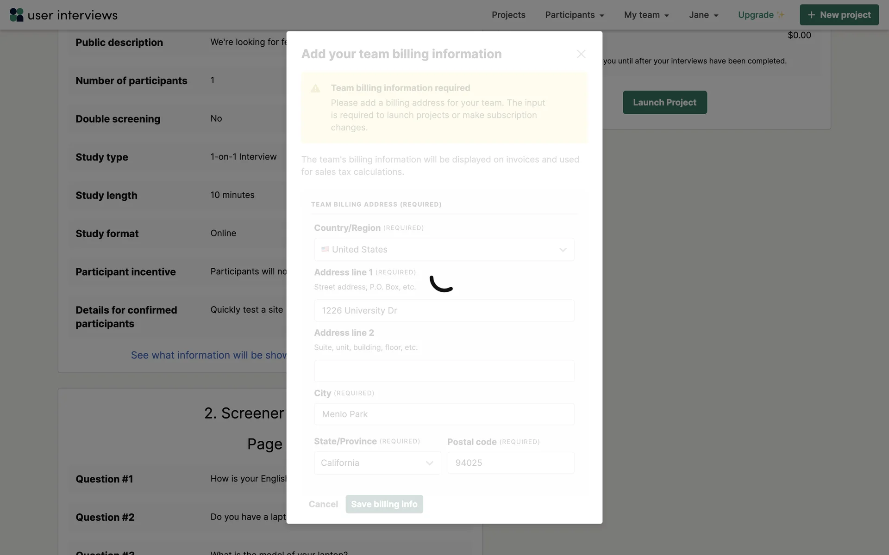Focus the Address line 1 field
This screenshot has height=555, width=889.
pos(444,311)
